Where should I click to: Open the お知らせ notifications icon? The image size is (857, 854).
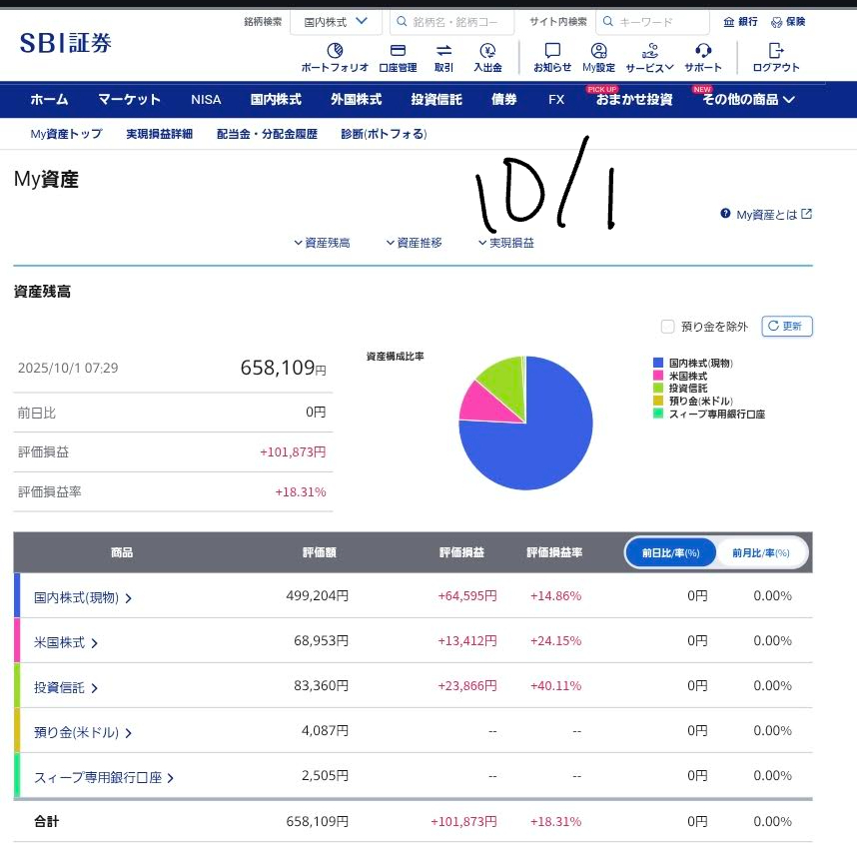(x=552, y=51)
